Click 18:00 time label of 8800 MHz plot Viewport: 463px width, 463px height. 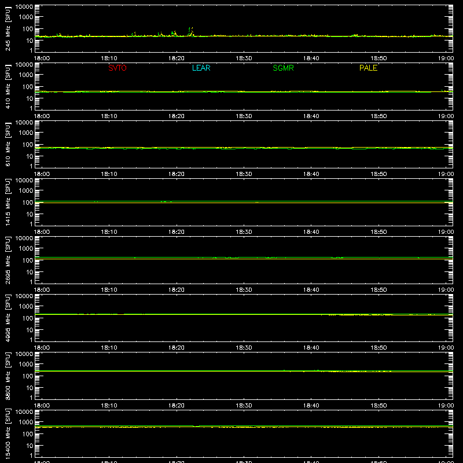(x=42, y=406)
